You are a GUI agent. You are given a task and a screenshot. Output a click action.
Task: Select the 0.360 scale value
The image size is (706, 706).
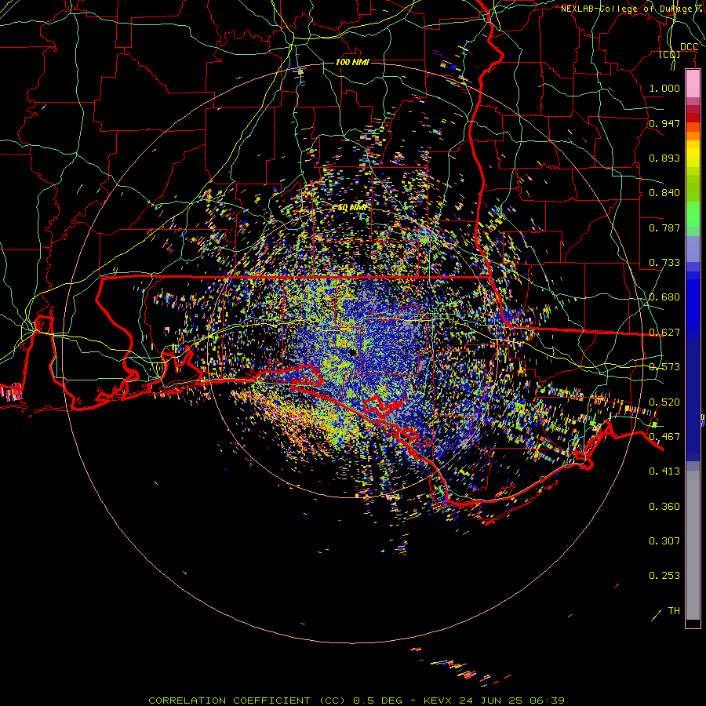tap(664, 507)
